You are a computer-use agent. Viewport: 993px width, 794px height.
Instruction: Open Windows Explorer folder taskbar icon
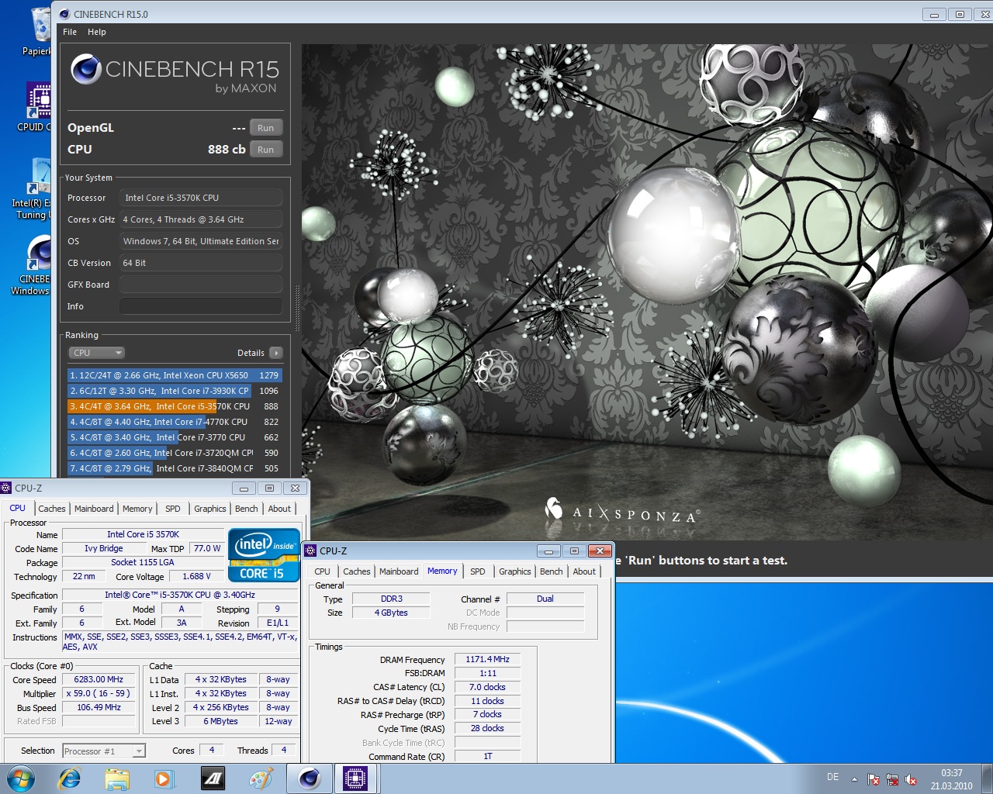(116, 778)
